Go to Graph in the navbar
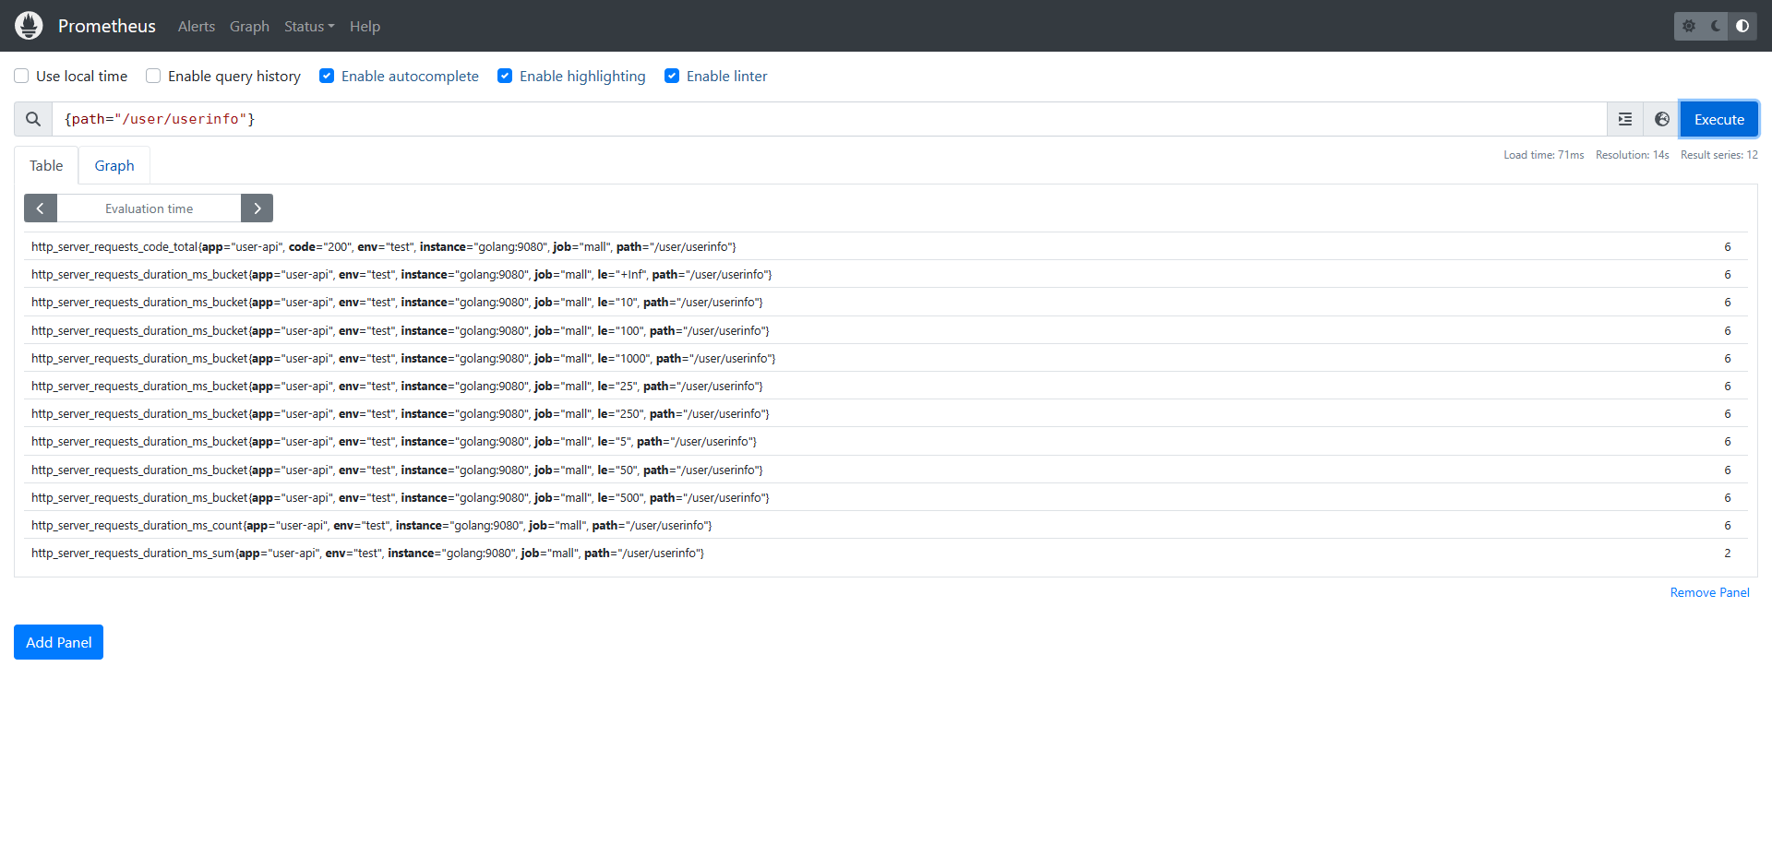This screenshot has height=857, width=1772. point(249,27)
